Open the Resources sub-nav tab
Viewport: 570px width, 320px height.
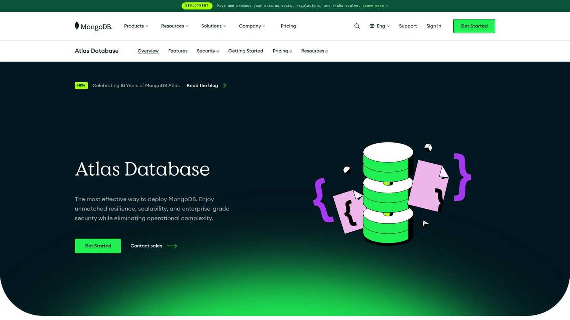pyautogui.click(x=314, y=51)
